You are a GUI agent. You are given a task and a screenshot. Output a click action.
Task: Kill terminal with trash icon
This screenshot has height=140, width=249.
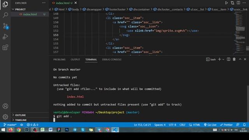[234, 59]
